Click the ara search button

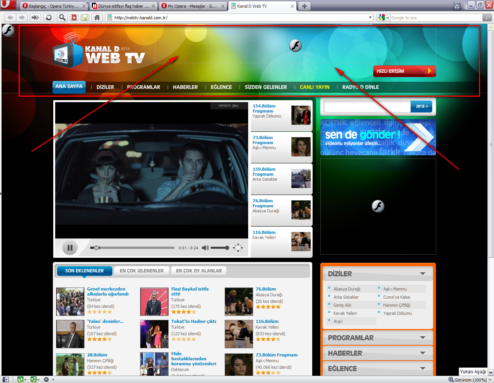[x=421, y=106]
